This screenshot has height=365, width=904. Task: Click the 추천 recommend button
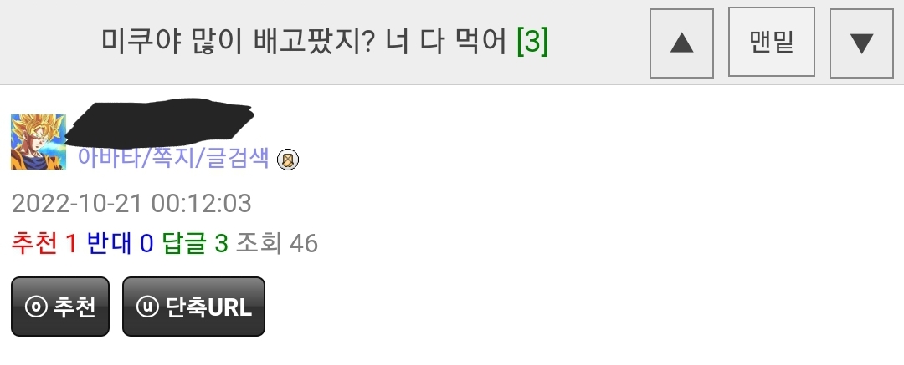60,307
